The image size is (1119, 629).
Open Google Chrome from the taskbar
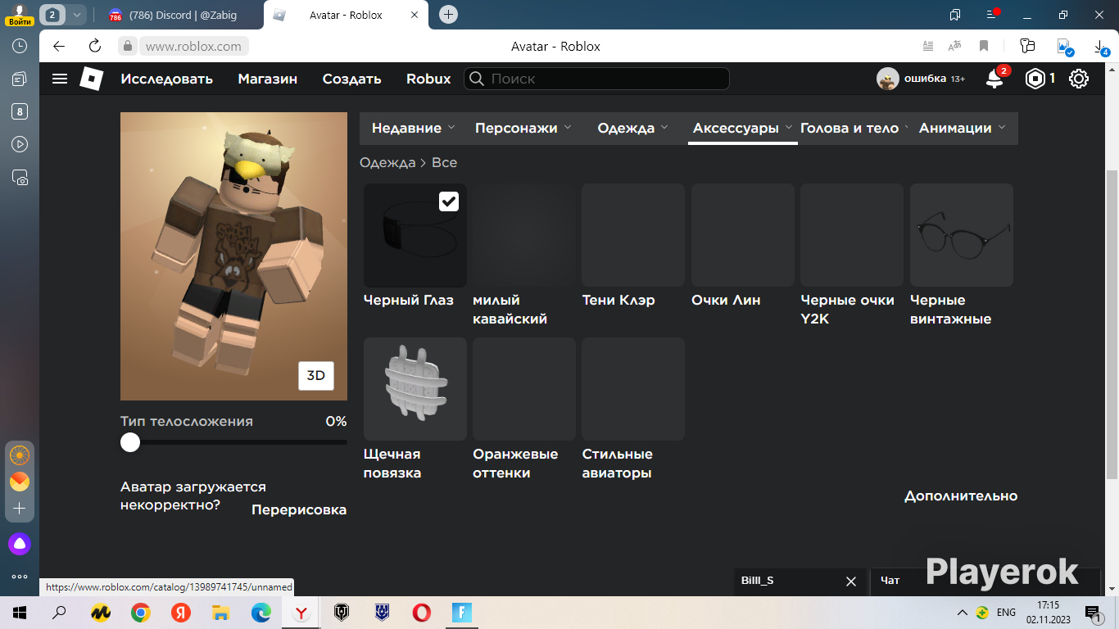pos(141,612)
